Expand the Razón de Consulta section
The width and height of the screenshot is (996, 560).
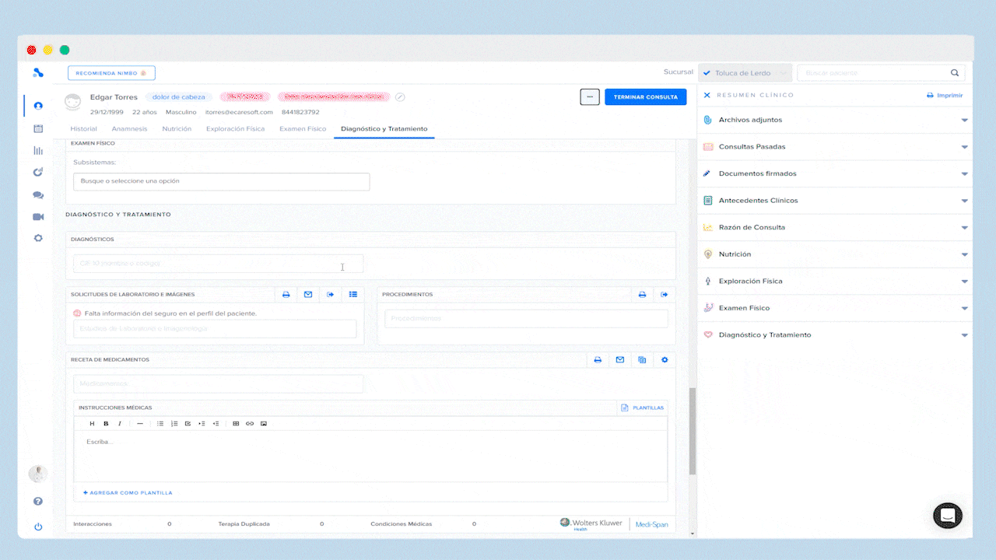[834, 227]
